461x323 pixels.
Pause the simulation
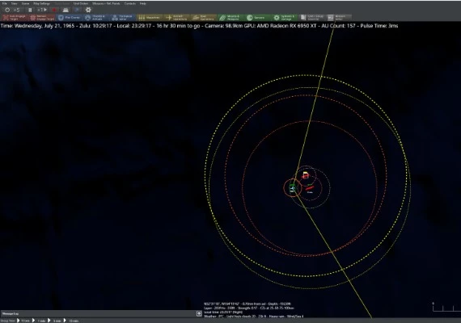[30, 10]
